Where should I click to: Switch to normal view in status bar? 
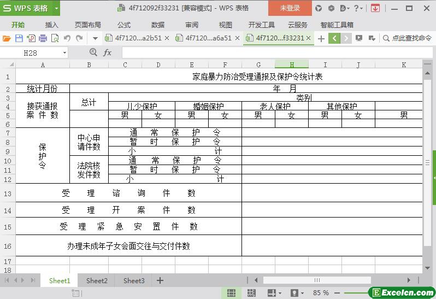click(x=231, y=293)
